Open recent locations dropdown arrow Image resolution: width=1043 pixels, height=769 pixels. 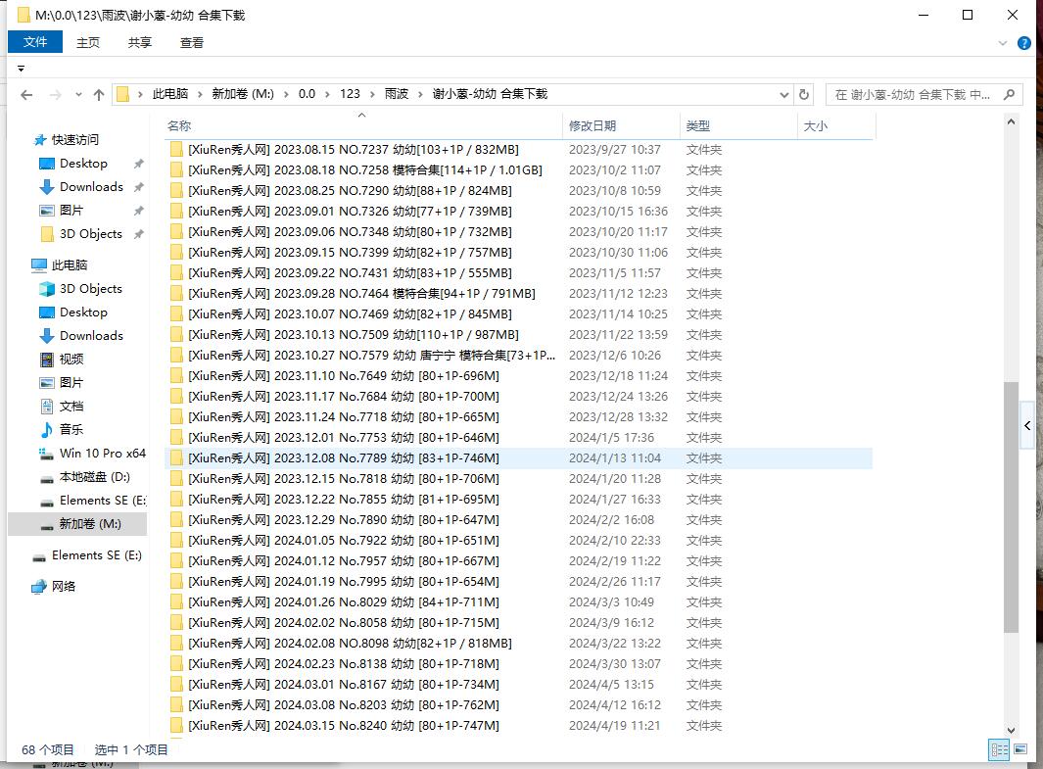pos(78,95)
